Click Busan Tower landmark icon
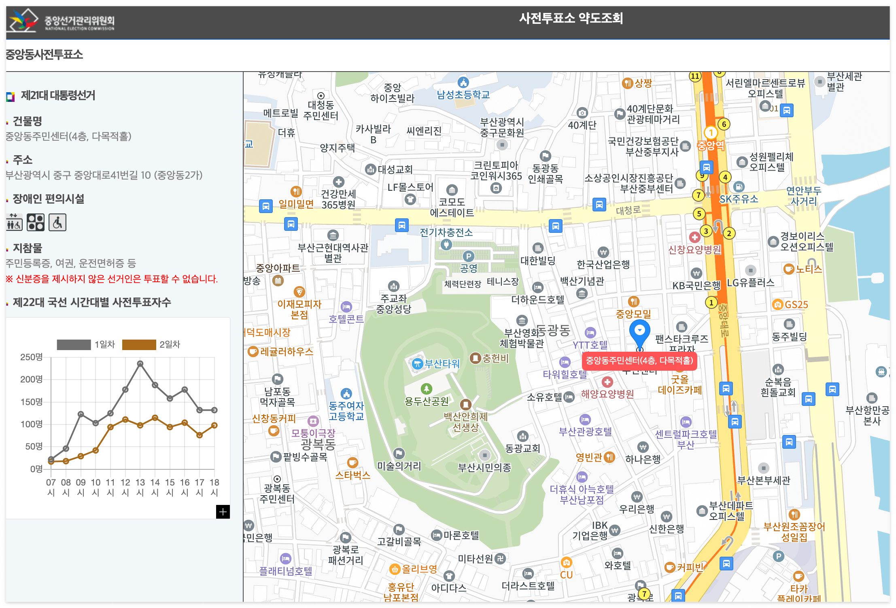The image size is (896, 608). (417, 363)
